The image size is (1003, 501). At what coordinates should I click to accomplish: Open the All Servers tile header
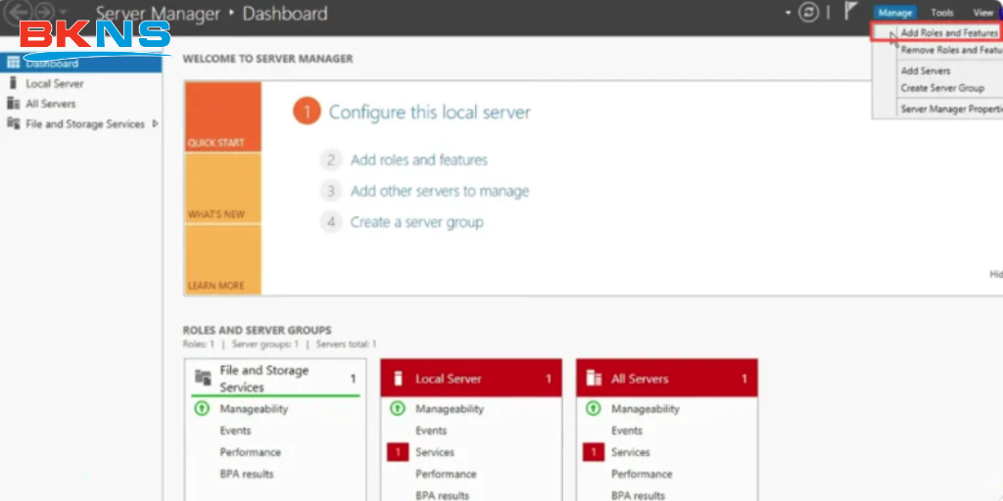pos(667,379)
